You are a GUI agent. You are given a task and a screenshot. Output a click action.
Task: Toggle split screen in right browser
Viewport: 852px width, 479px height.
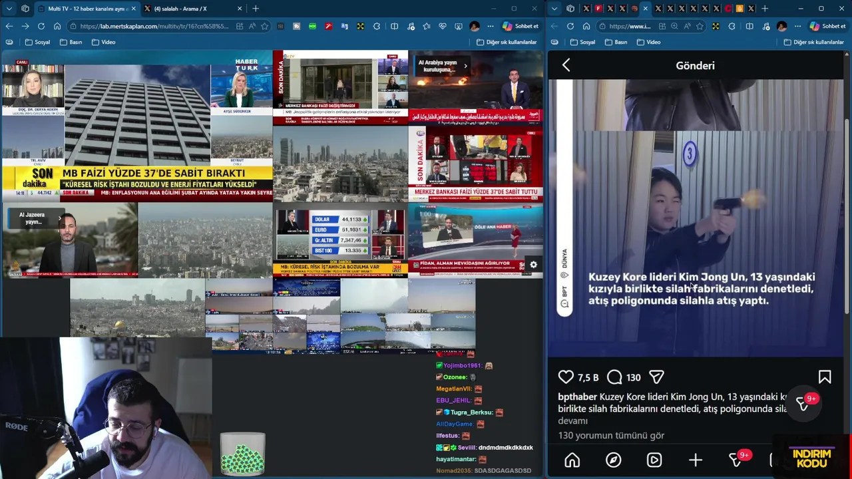(x=749, y=26)
